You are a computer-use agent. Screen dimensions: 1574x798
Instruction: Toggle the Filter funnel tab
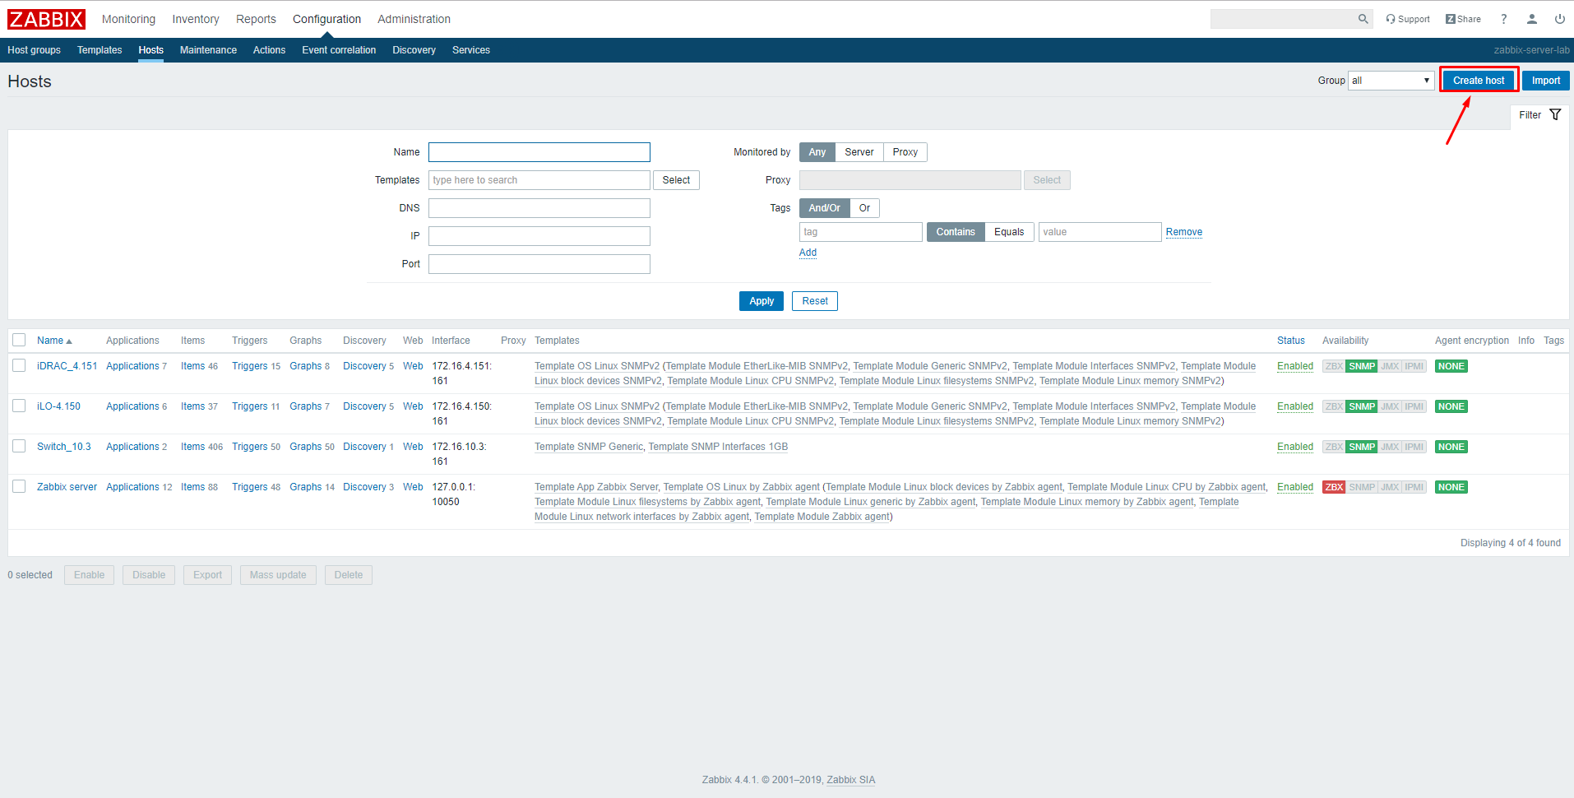point(1539,115)
